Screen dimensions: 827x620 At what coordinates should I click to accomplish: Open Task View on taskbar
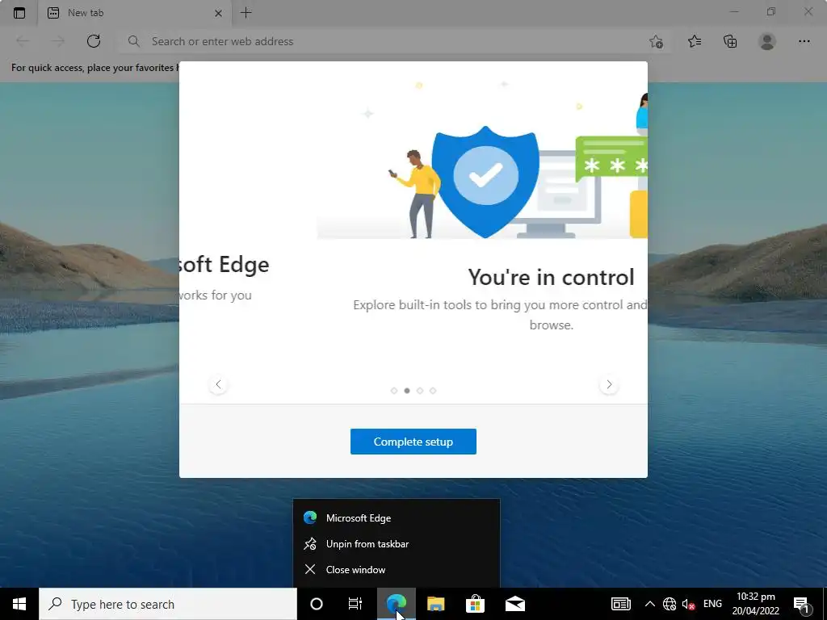click(355, 604)
